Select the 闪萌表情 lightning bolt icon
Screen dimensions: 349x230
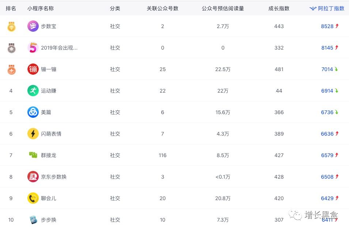point(33,133)
